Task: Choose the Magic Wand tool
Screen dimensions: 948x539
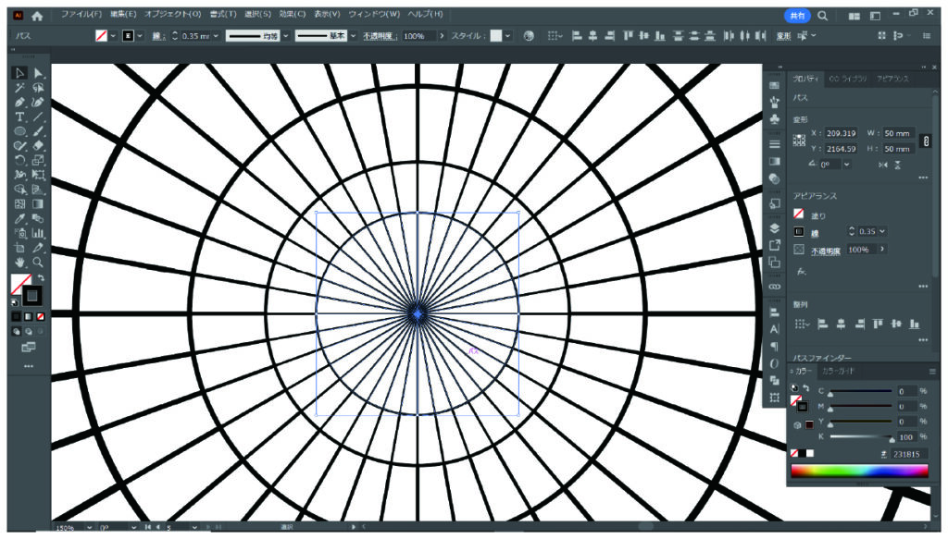Action: 19,88
